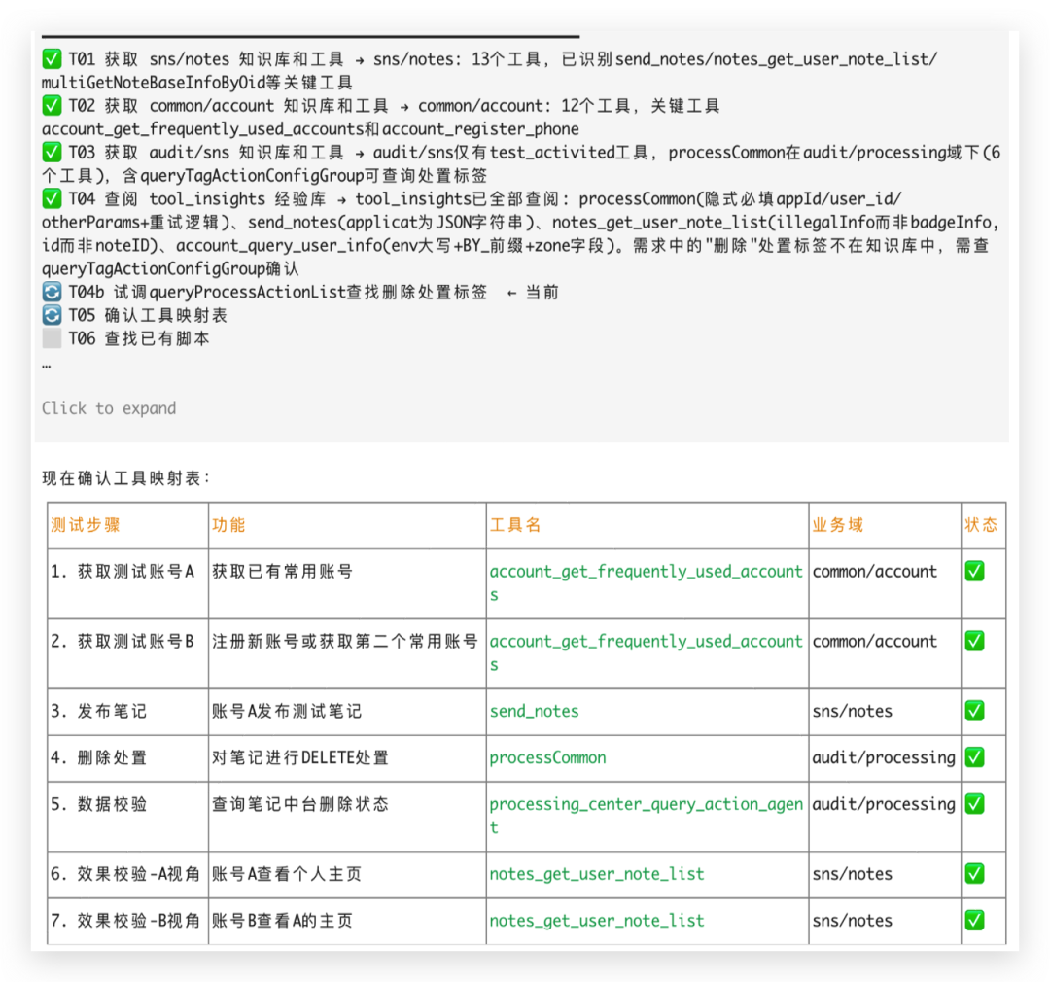Image resolution: width=1050 pixels, height=982 pixels.
Task: Click the in-progress refresh icon beside T04b
Action: point(52,292)
